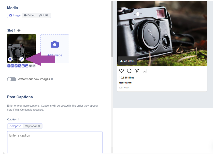213x154 pixels.
Task: Edit the image with the pencil icon
Action: [22, 59]
